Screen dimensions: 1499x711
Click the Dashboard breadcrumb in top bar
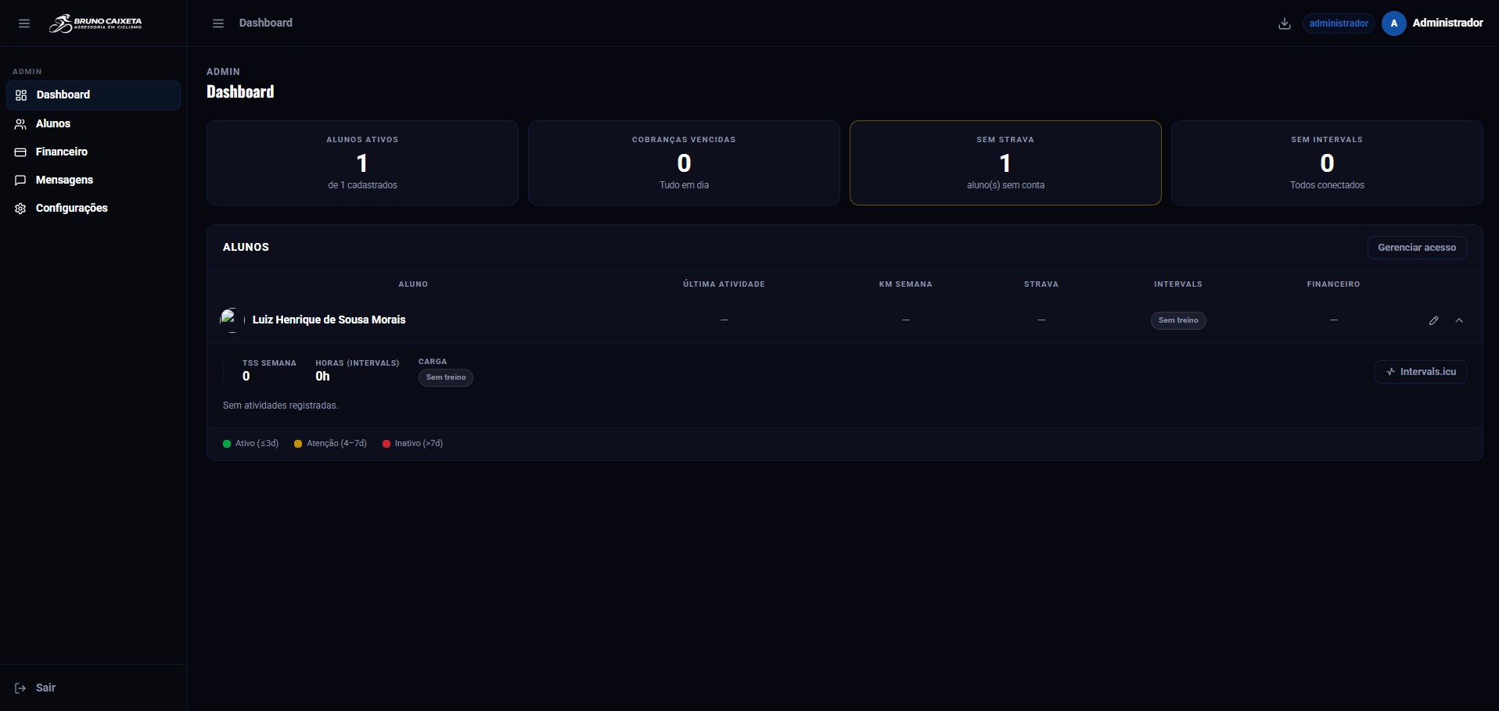click(266, 23)
